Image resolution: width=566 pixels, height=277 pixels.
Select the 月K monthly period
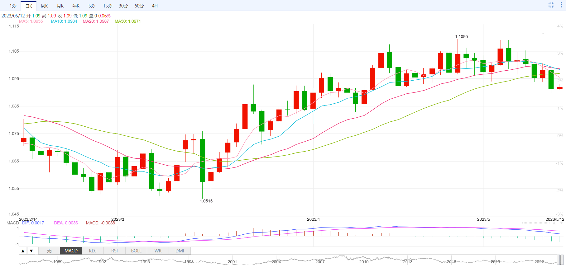pos(60,6)
